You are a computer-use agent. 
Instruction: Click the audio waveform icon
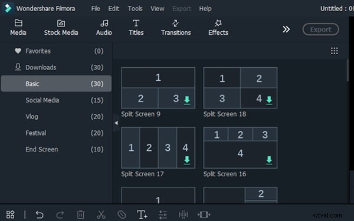(183, 215)
